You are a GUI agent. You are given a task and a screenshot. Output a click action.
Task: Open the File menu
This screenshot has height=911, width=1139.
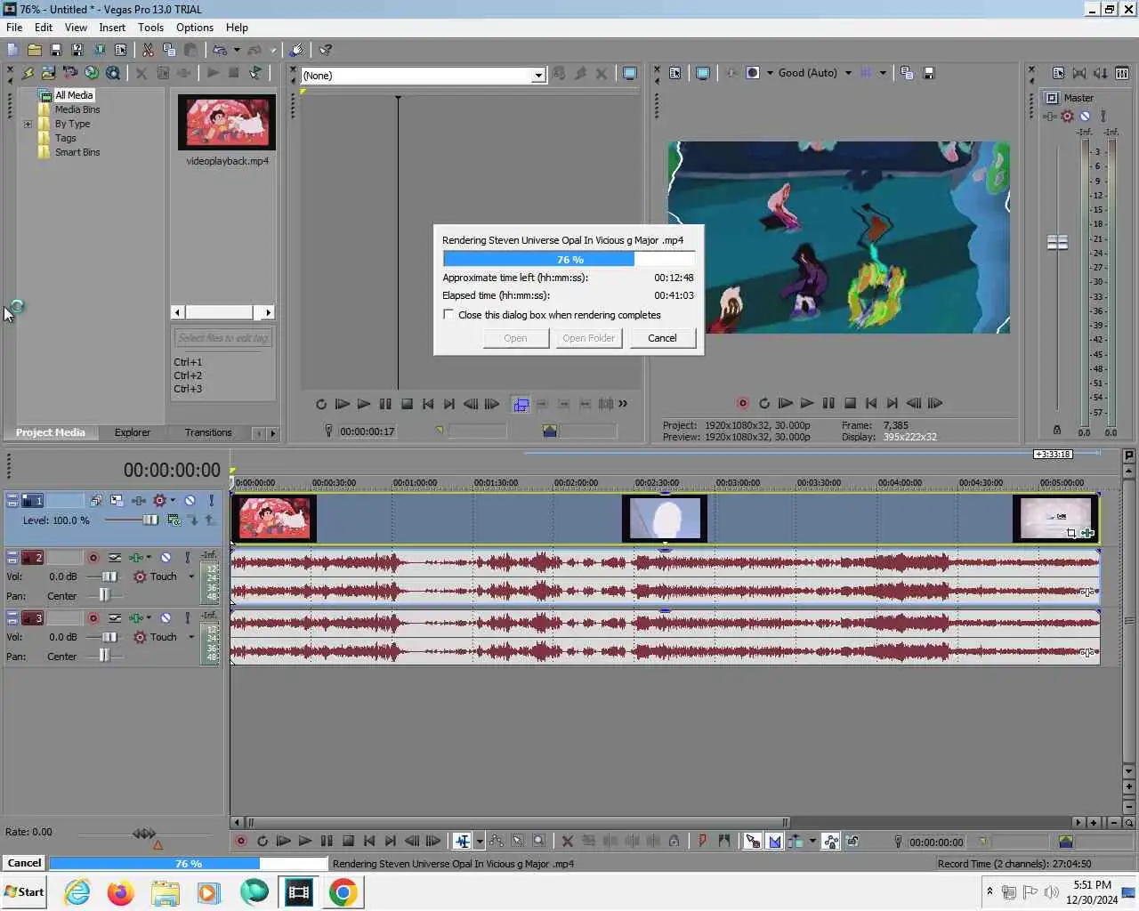tap(14, 28)
